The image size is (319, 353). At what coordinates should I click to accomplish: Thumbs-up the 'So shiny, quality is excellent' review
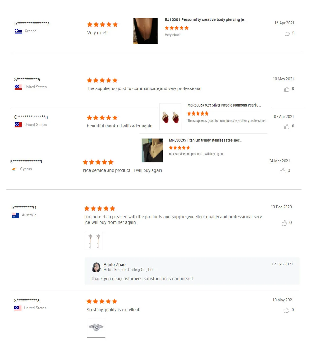tap(286, 310)
